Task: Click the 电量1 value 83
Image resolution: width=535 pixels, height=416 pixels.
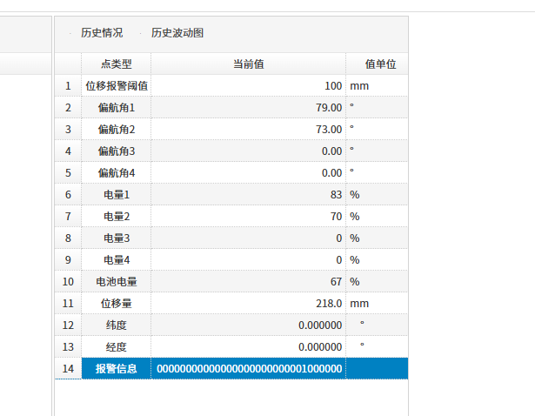Action: [x=335, y=195]
